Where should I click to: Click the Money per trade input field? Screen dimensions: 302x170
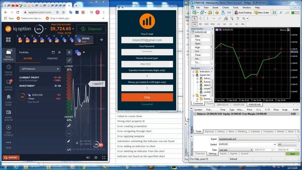[x=147, y=88]
